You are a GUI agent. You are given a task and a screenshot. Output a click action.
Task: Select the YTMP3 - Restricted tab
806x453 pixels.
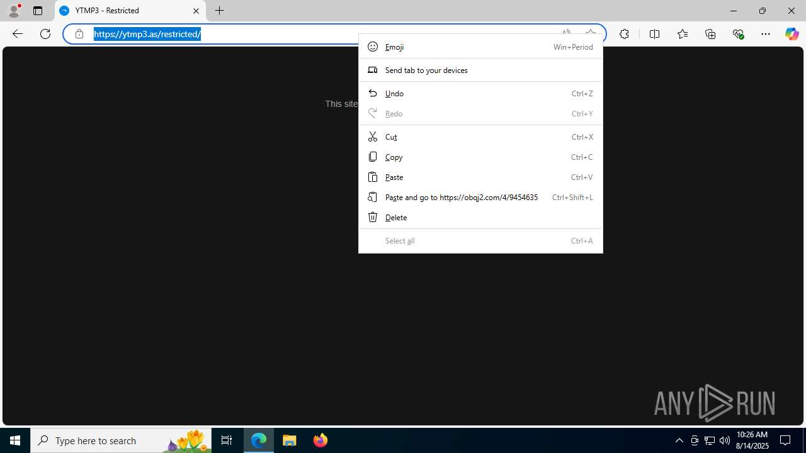click(130, 11)
